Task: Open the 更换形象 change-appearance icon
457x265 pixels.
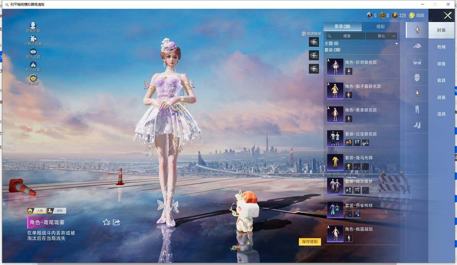Action: 33,26
